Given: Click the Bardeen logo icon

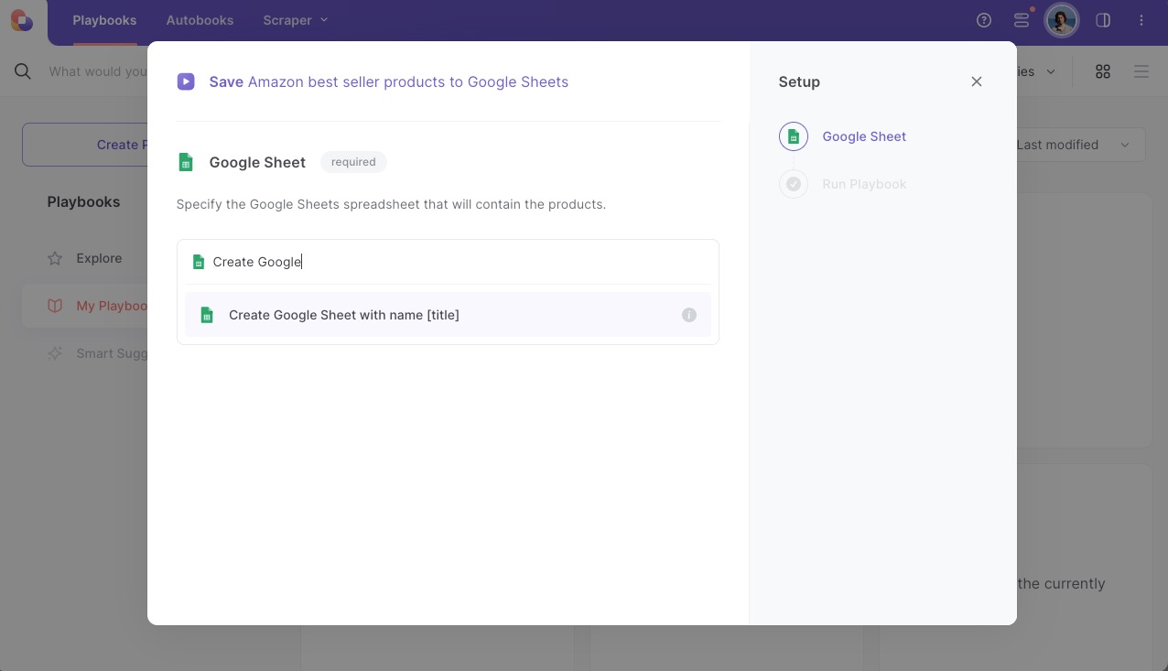Looking at the screenshot, I should point(22,20).
